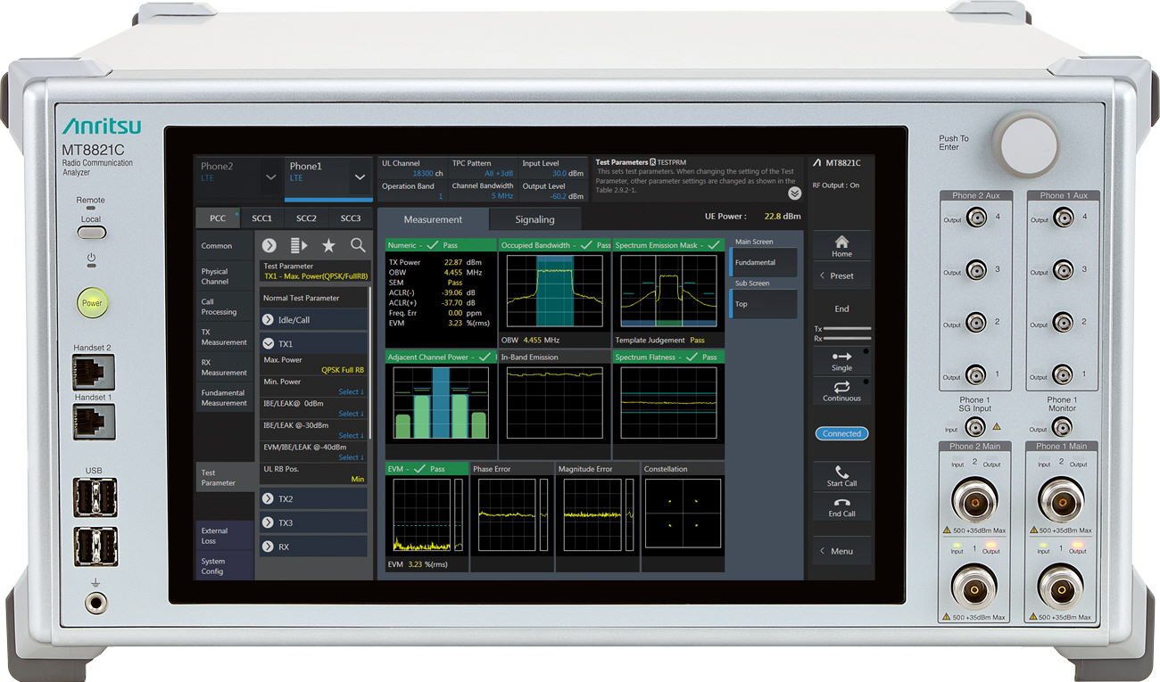Select the Measurement tab
Image resolution: width=1160 pixels, height=682 pixels.
point(433,219)
